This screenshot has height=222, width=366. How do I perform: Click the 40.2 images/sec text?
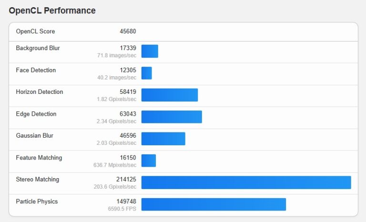[x=116, y=78]
